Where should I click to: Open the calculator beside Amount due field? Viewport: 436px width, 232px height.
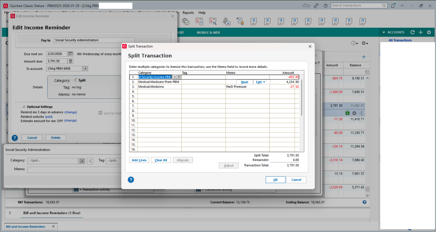pos(71,61)
